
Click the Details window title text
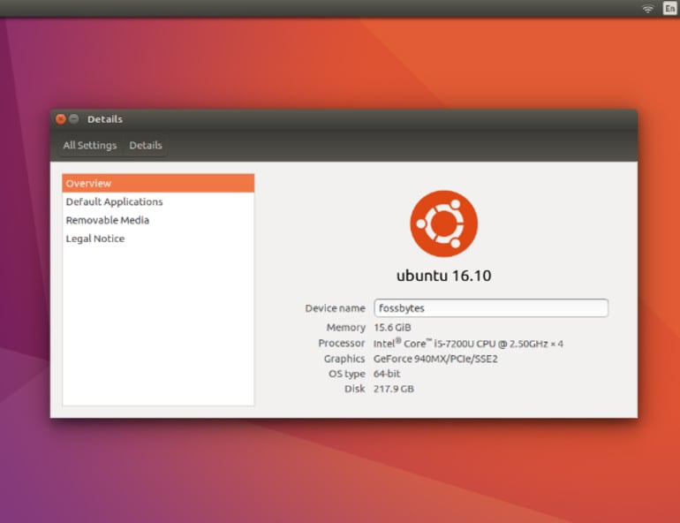coord(105,119)
